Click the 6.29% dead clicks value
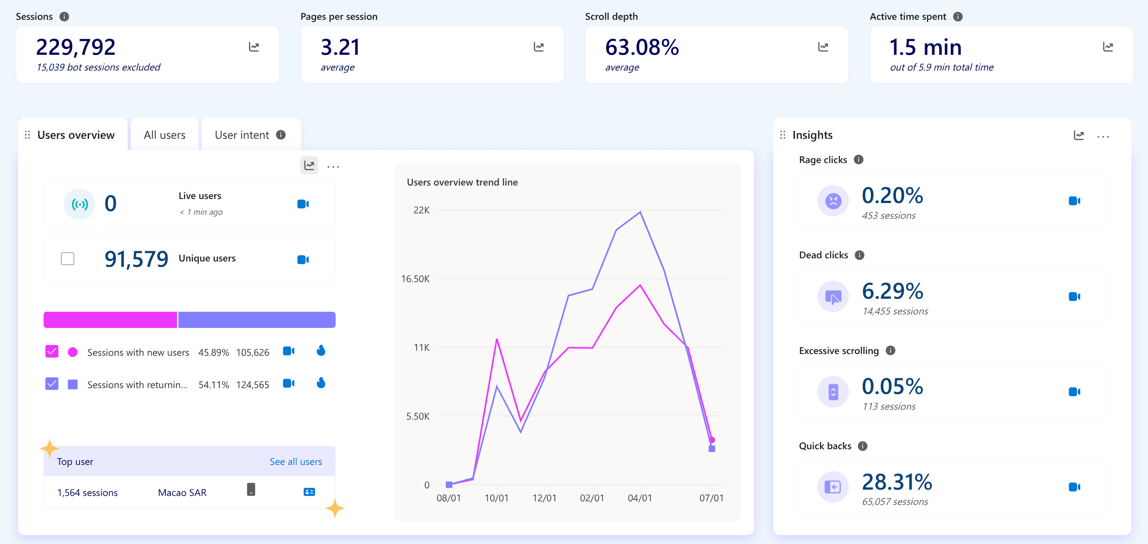 [x=892, y=291]
